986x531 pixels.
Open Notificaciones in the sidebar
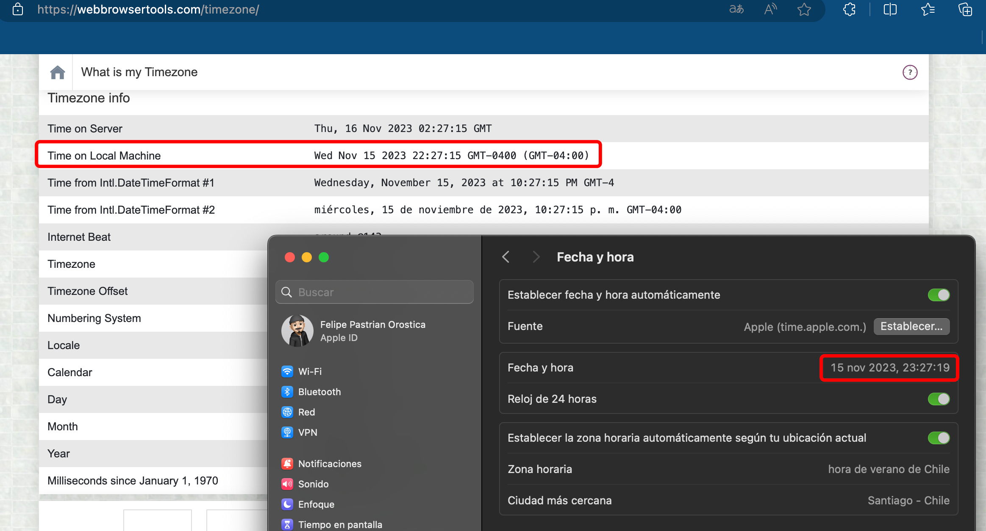click(x=329, y=464)
